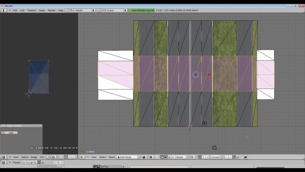Viewport: 305px width, 172px height.
Task: Toggle the 3D transform manipulator hand
Action: (x=162, y=157)
